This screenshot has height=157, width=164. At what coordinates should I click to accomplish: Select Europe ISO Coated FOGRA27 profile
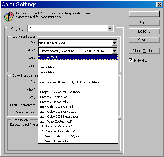click(x=78, y=92)
